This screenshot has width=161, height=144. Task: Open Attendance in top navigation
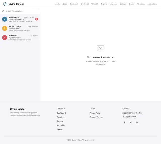coord(141,4)
